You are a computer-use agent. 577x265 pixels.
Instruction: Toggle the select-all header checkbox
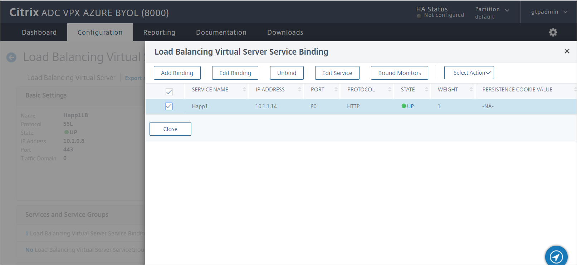[x=169, y=92]
